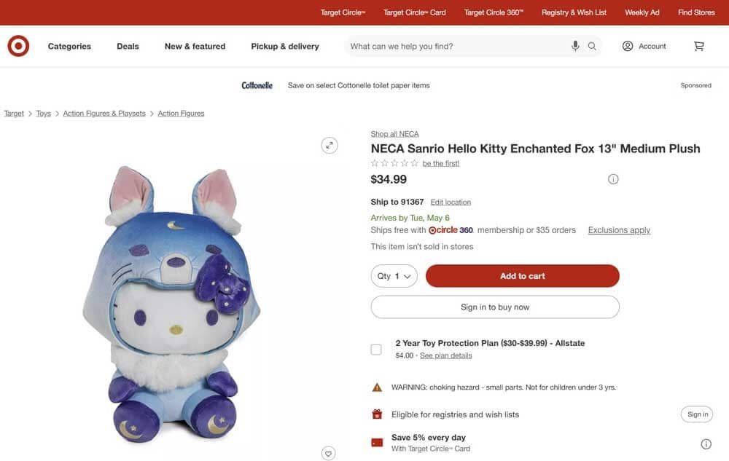Open the Categories menu
This screenshot has width=729, height=461.
[69, 46]
